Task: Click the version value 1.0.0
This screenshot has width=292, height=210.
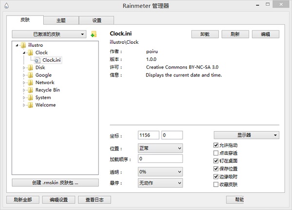Action: coord(151,59)
